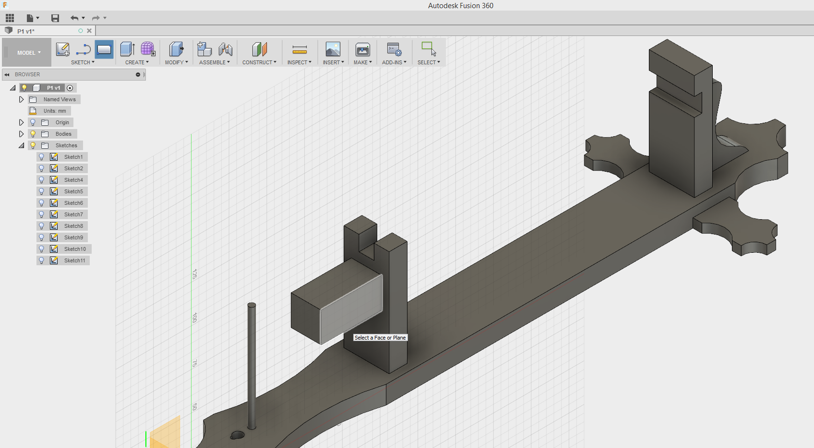Expand the Origin folder
Image resolution: width=814 pixels, height=448 pixels.
point(21,122)
